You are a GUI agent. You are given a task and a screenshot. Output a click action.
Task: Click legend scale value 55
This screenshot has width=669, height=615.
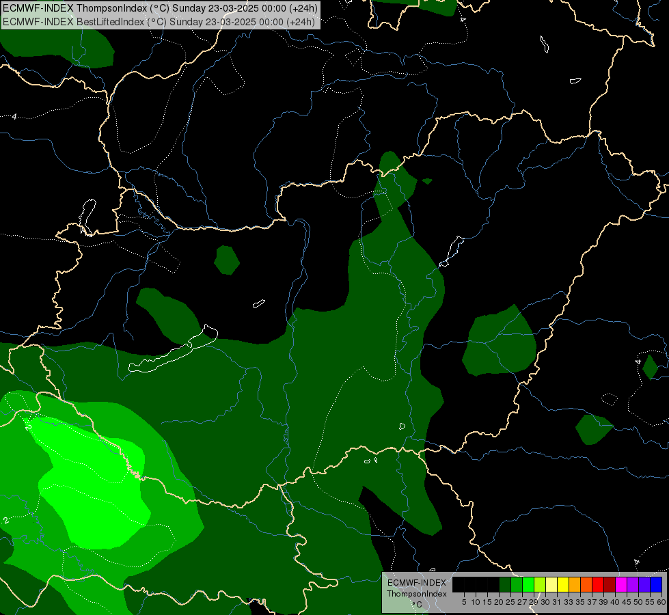point(650,602)
